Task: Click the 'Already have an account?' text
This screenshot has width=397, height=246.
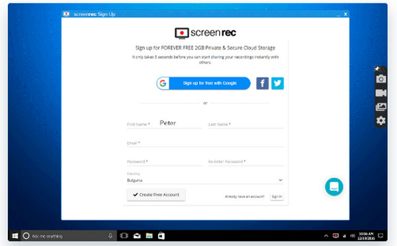Action: pos(244,196)
